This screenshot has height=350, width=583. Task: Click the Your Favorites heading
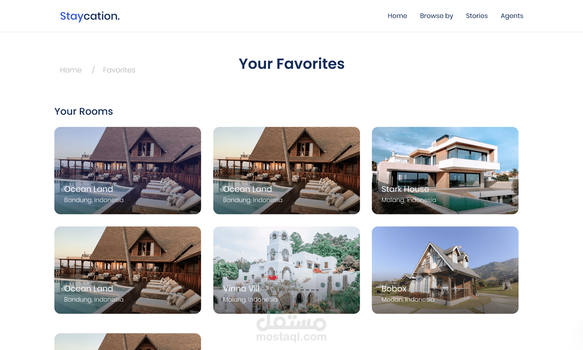click(292, 64)
